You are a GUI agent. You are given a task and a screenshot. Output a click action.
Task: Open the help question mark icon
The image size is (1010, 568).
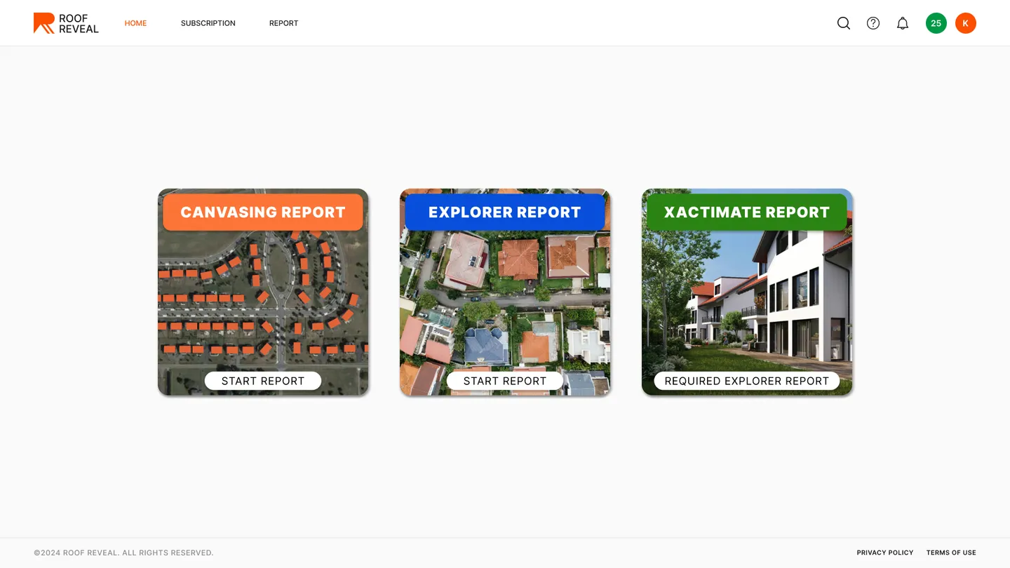coord(873,23)
